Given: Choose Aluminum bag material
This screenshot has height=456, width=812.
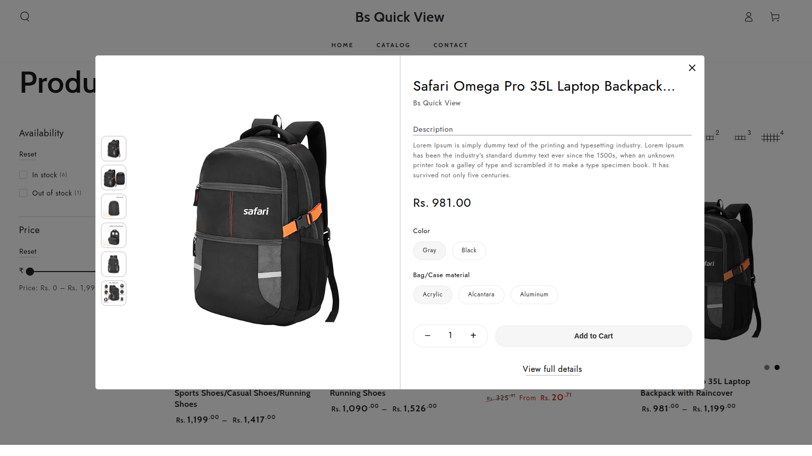Looking at the screenshot, I should pyautogui.click(x=534, y=294).
